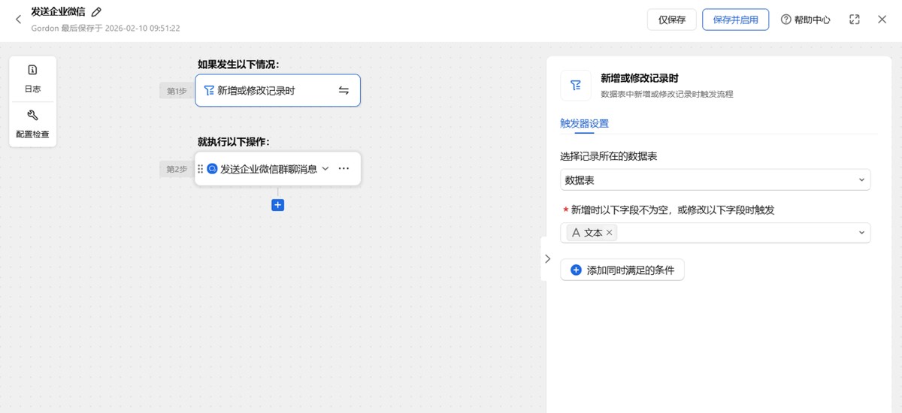Open the three-dot menu on step 2

[x=344, y=169]
